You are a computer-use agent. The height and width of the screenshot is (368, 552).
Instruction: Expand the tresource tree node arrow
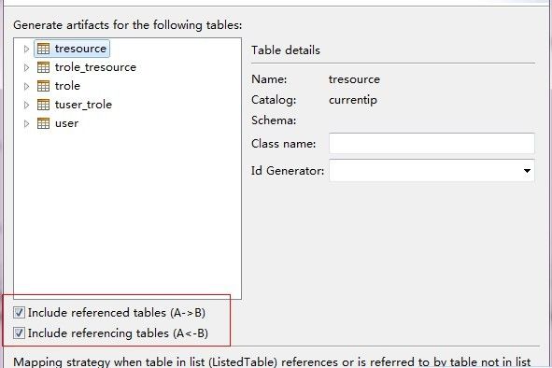[x=26, y=49]
